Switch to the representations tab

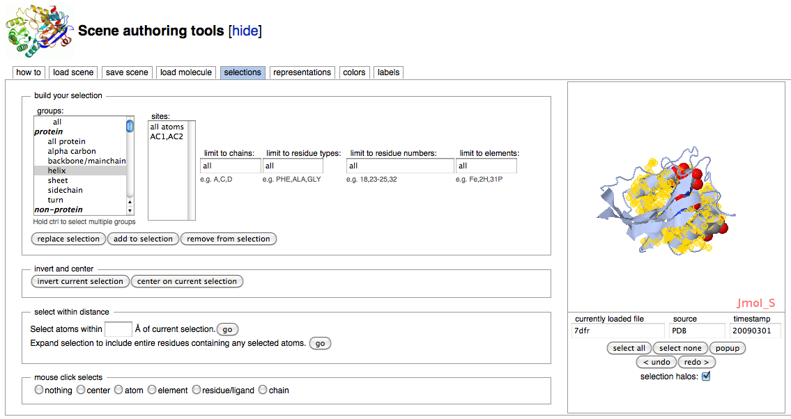pos(302,72)
